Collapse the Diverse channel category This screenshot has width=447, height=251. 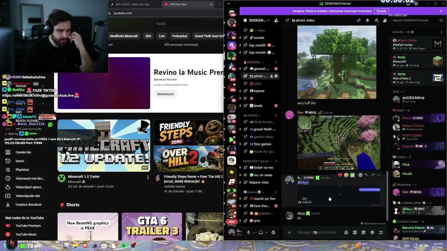click(254, 192)
